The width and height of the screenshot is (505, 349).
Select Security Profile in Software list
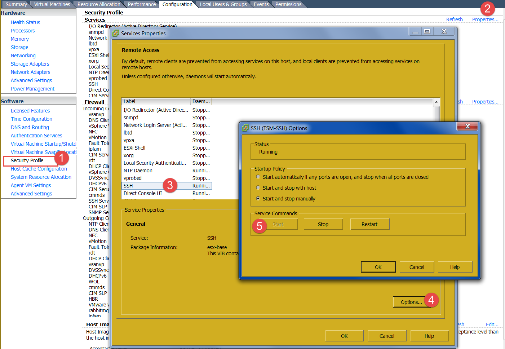coord(27,160)
